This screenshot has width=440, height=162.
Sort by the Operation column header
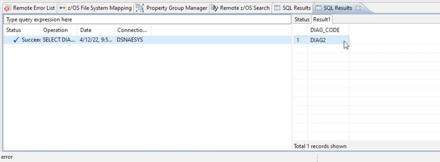[x=59, y=30]
